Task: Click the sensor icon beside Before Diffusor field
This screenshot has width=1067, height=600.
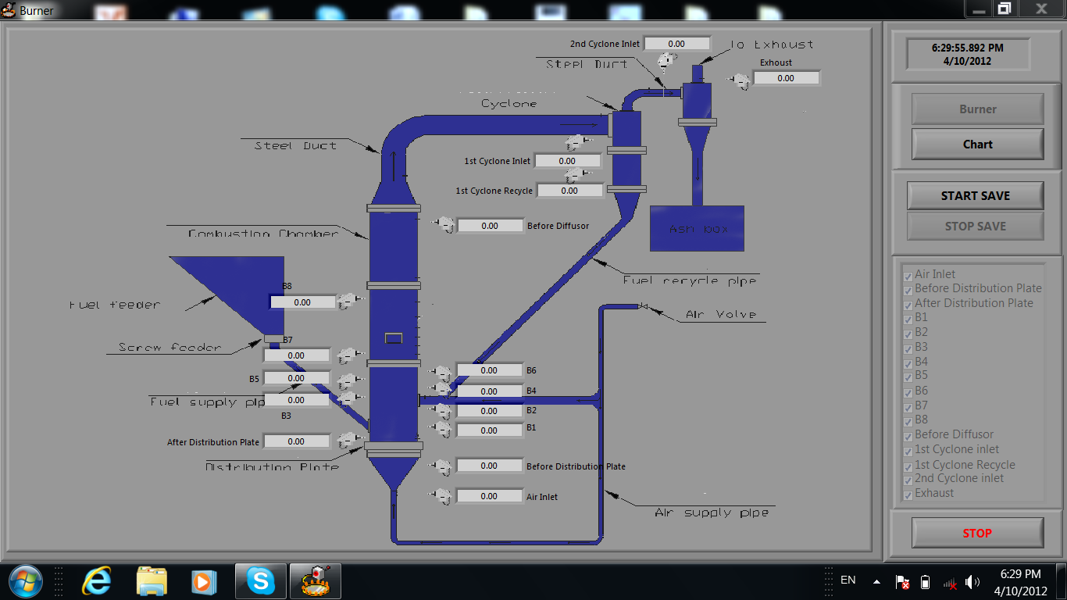Action: [444, 225]
